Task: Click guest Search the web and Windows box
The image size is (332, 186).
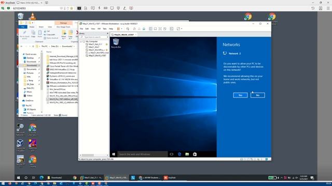Action: coord(142,154)
